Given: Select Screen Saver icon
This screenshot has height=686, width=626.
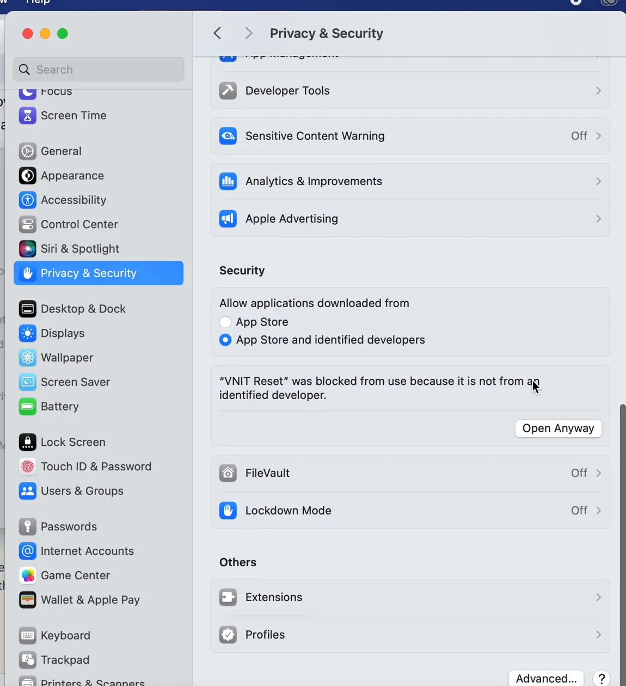Looking at the screenshot, I should point(27,382).
